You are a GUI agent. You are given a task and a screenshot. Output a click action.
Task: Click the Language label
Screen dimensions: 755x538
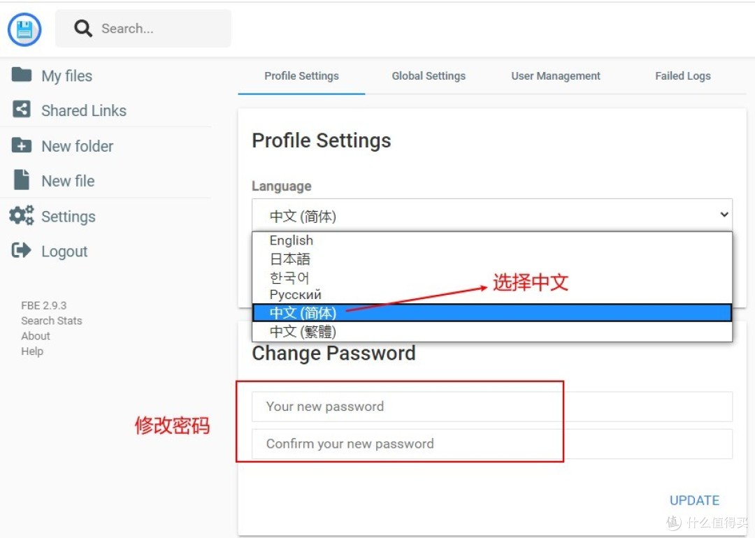tap(282, 187)
